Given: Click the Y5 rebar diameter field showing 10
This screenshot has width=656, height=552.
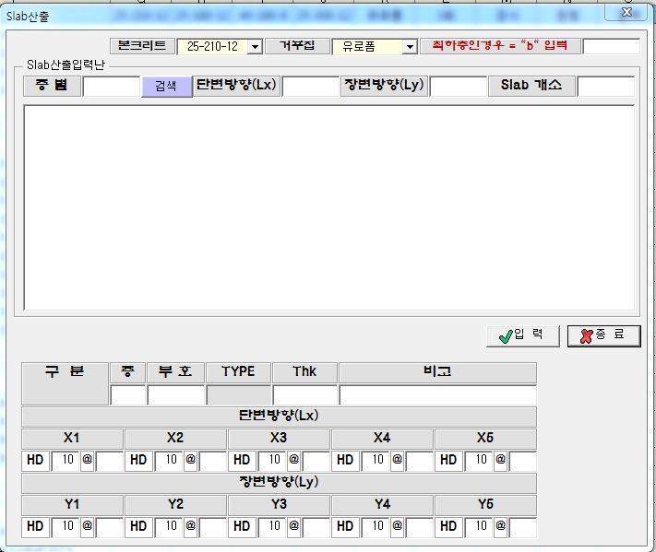Looking at the screenshot, I should click(x=479, y=526).
